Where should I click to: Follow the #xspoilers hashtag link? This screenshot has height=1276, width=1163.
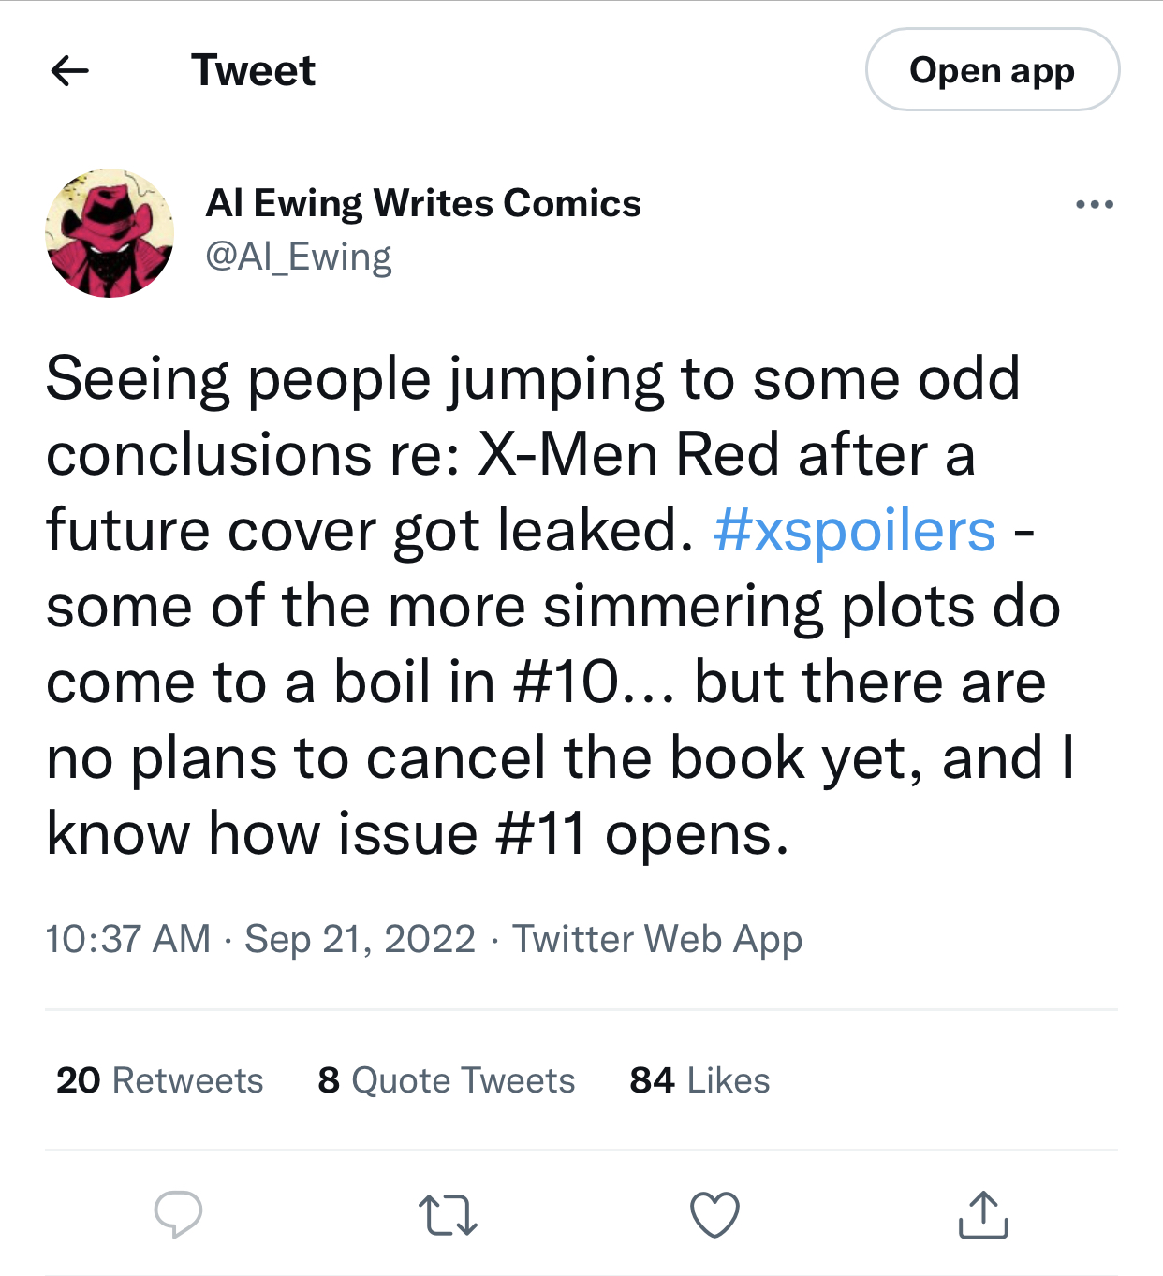coord(854,532)
